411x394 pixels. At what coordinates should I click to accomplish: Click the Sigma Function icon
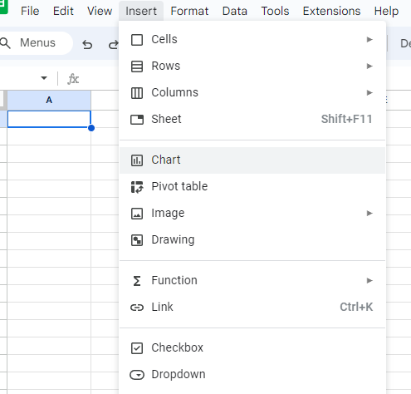pos(137,281)
